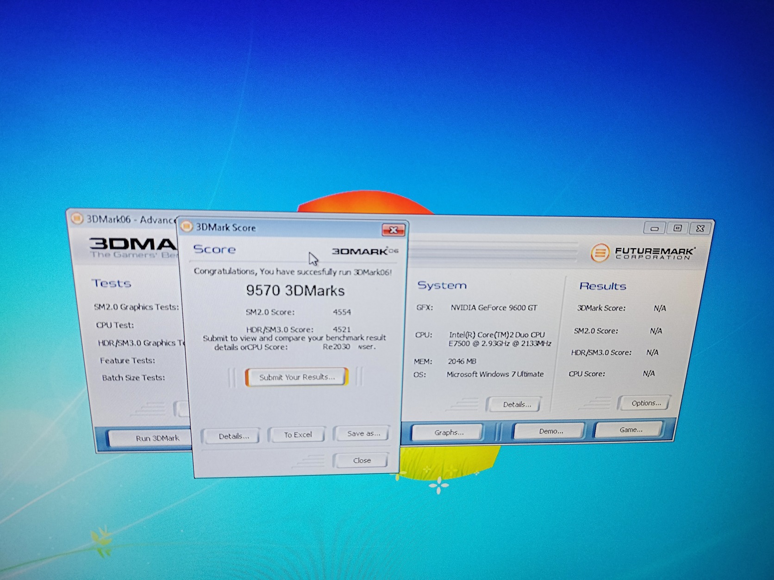Select the 9570 3DMarks score text
This screenshot has width=774, height=580.
pyautogui.click(x=295, y=290)
